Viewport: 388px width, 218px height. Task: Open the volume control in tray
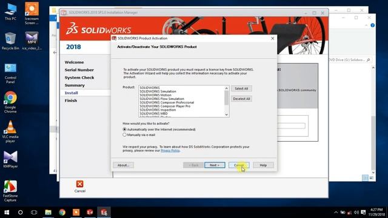(x=356, y=213)
